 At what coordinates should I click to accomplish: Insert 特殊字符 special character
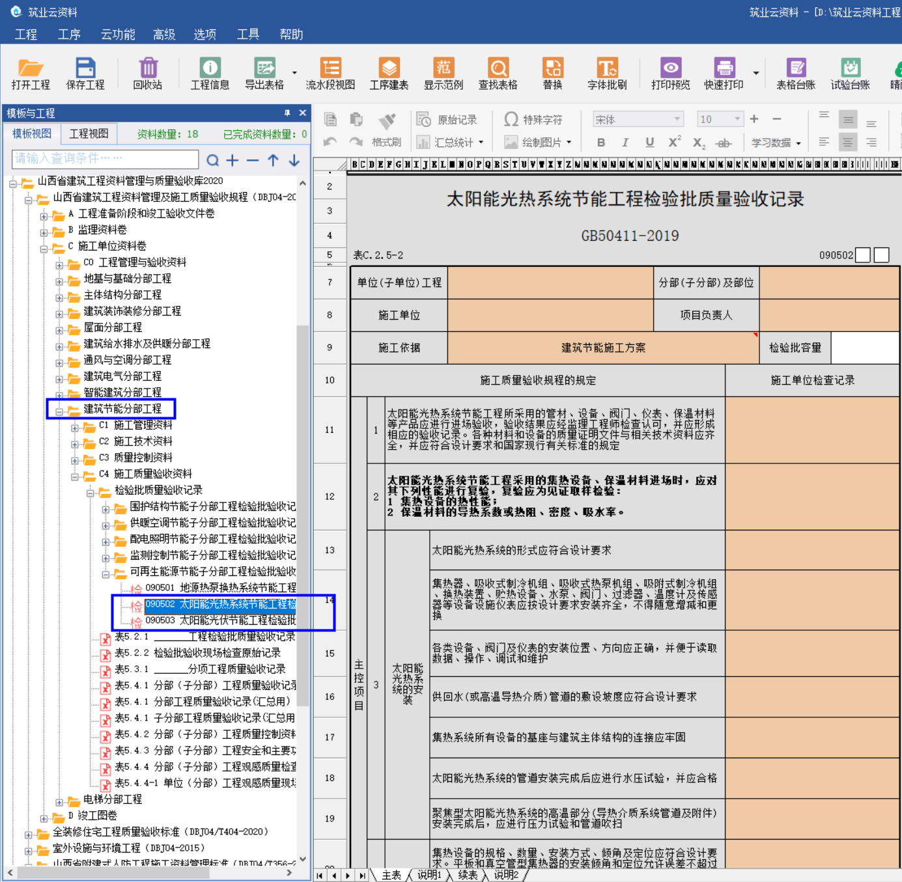tap(533, 120)
